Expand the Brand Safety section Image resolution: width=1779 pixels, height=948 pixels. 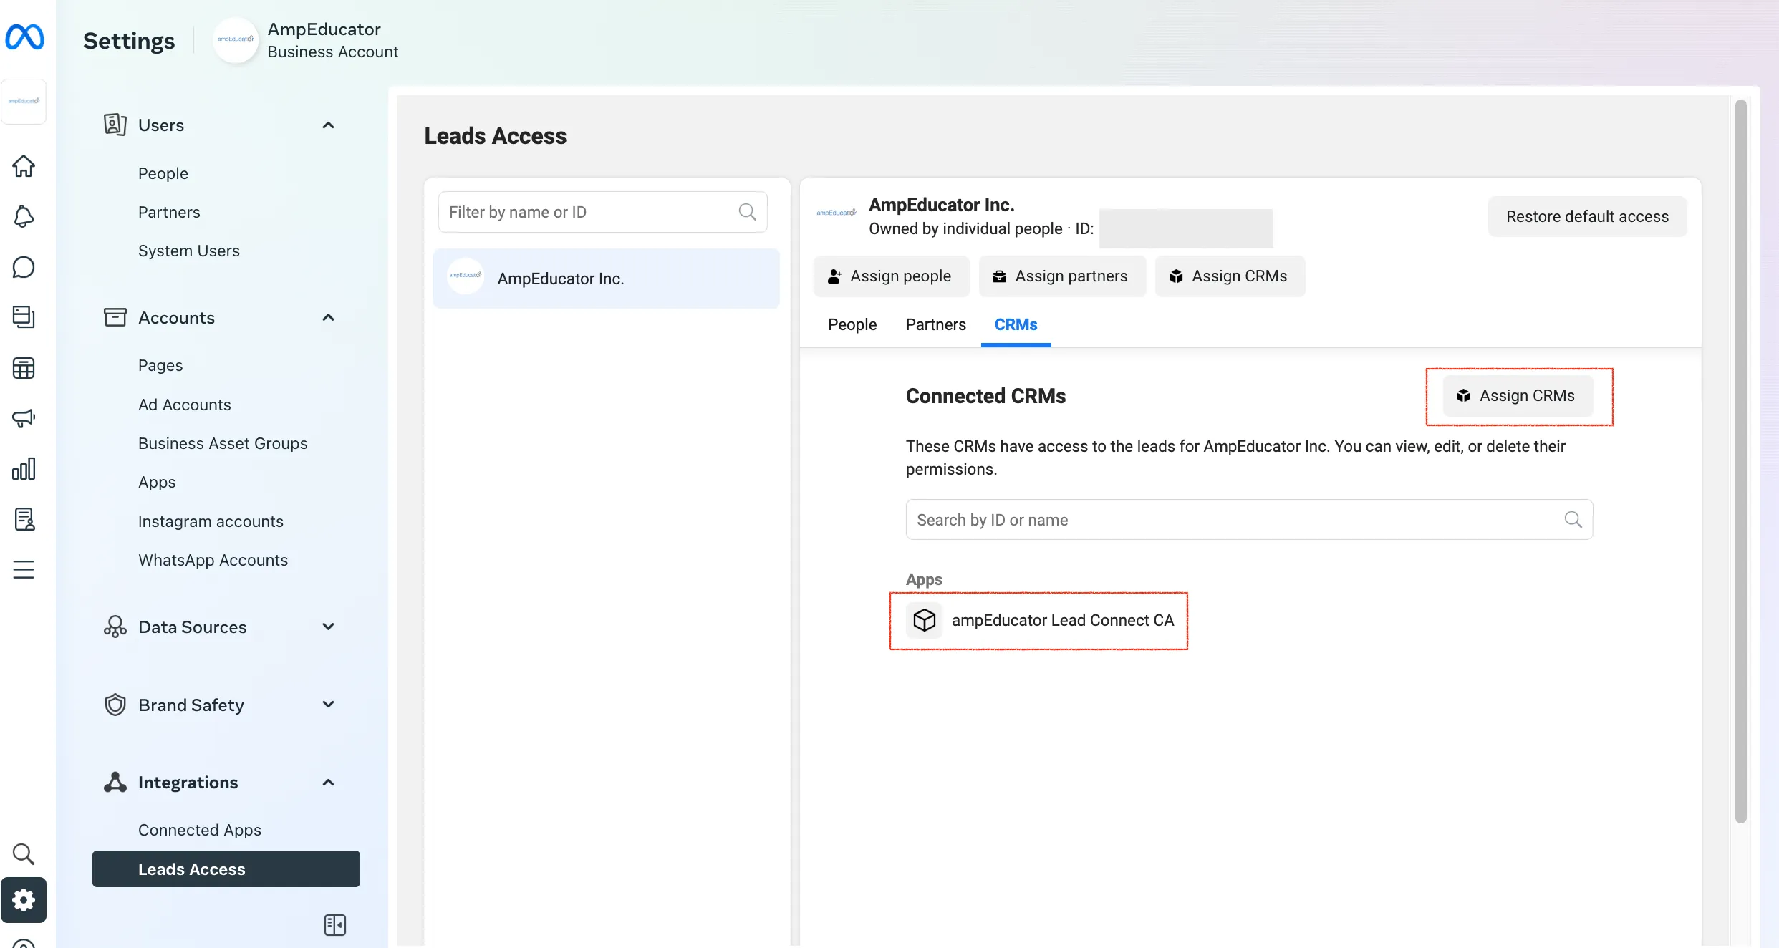tap(329, 705)
